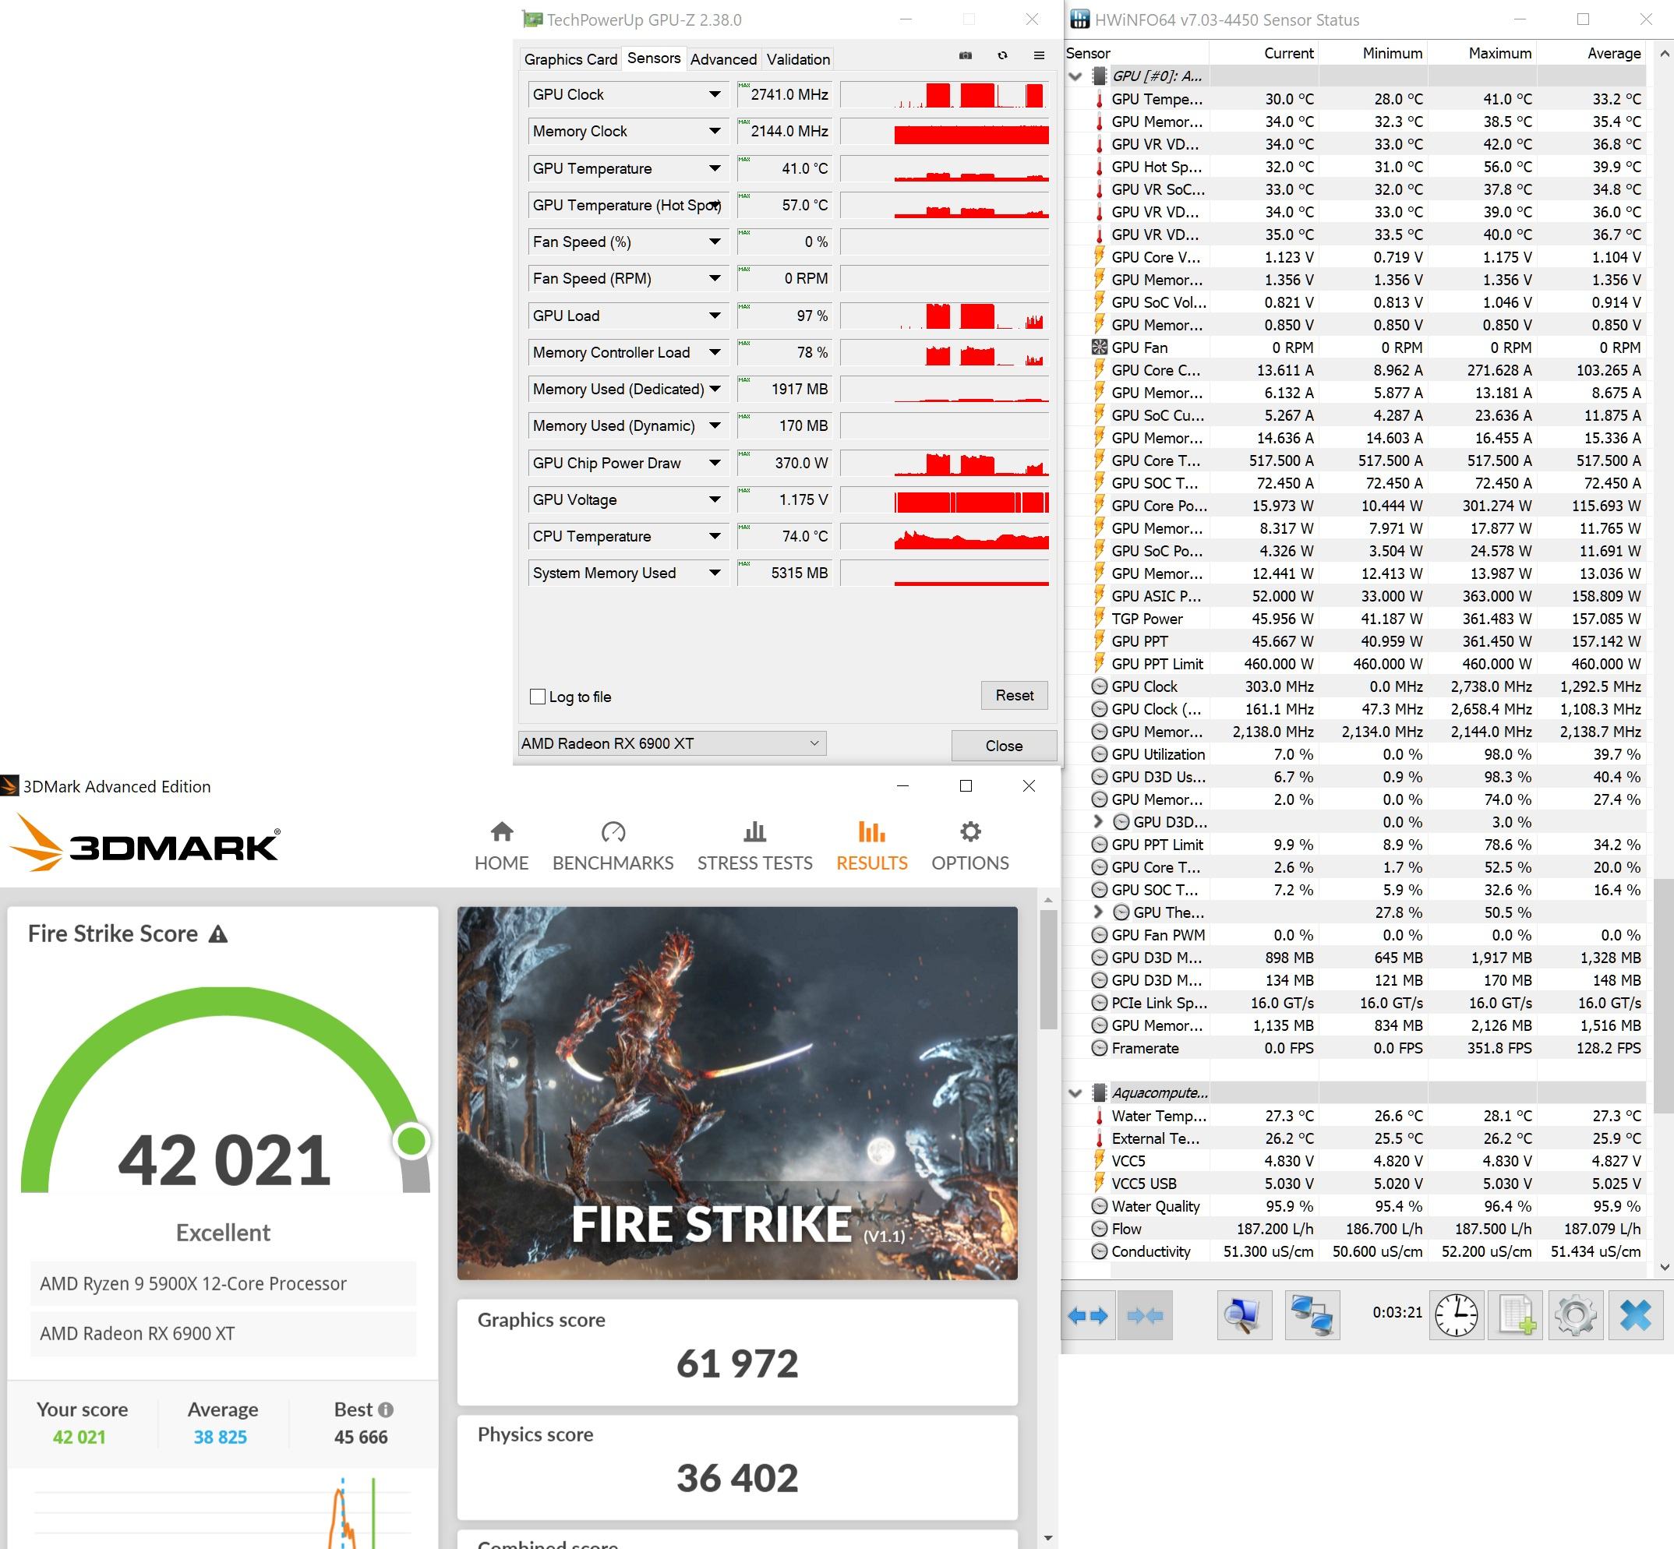Open Memory Clock sensor dropdown in GPU-Z
This screenshot has height=1549, width=1674.
pyautogui.click(x=714, y=132)
